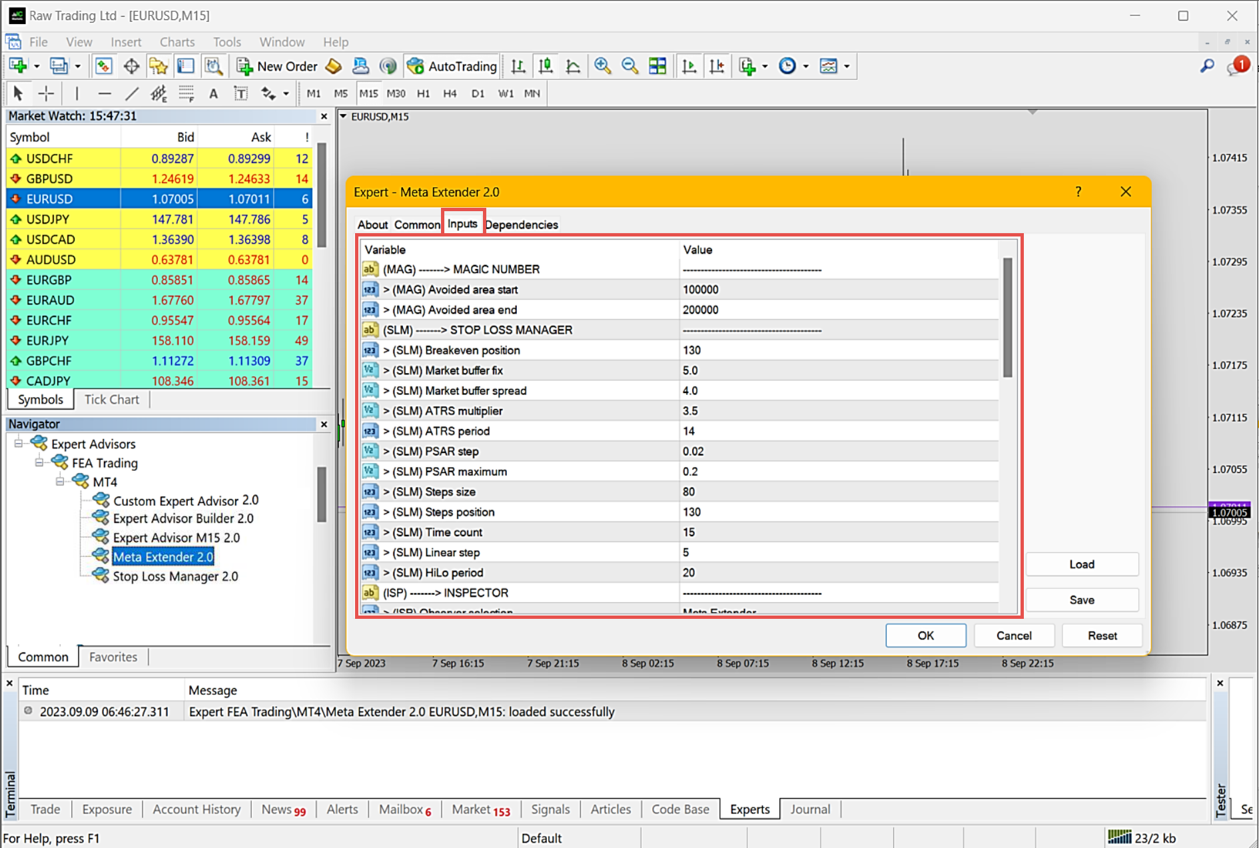Draw a vertical line tool
1259x848 pixels.
coord(77,93)
